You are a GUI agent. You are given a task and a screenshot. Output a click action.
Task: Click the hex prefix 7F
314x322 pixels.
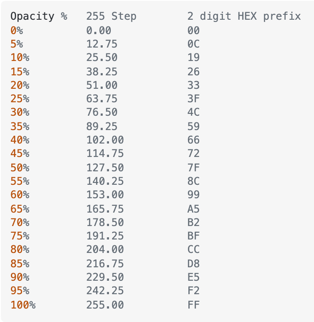tap(193, 168)
